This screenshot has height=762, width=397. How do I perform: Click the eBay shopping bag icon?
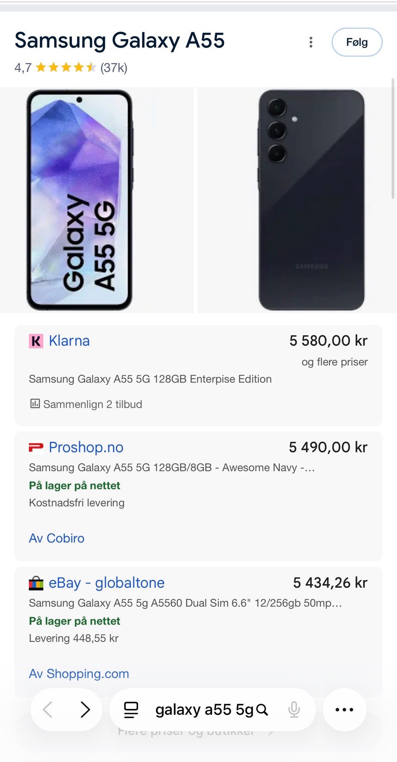coord(36,583)
